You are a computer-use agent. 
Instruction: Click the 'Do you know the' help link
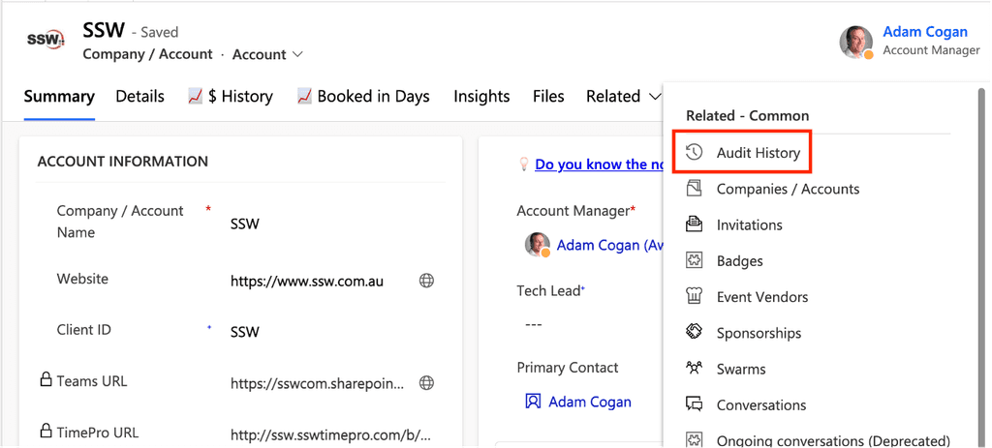click(591, 164)
